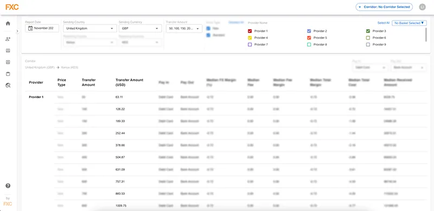Click the Provider Name label
Viewport: 434px width, 211px height.
[257, 23]
